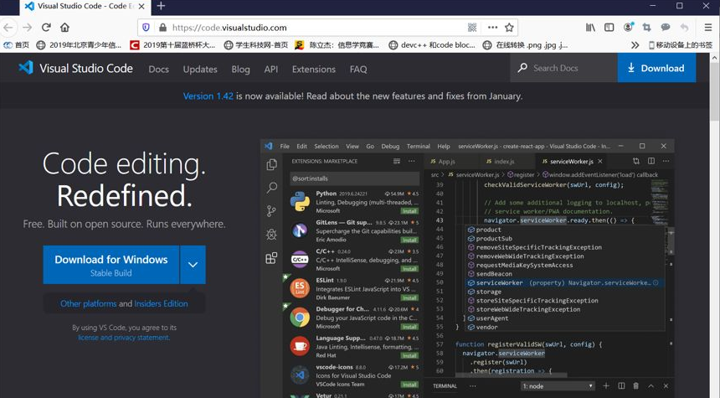Open the chat bubble toolbar icon
Screen dimensions: 720x398
(666, 28)
